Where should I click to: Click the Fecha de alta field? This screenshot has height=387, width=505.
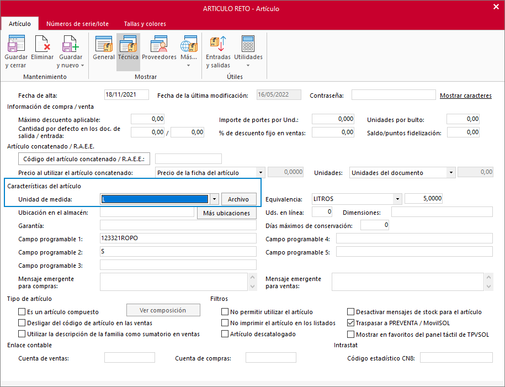point(126,95)
